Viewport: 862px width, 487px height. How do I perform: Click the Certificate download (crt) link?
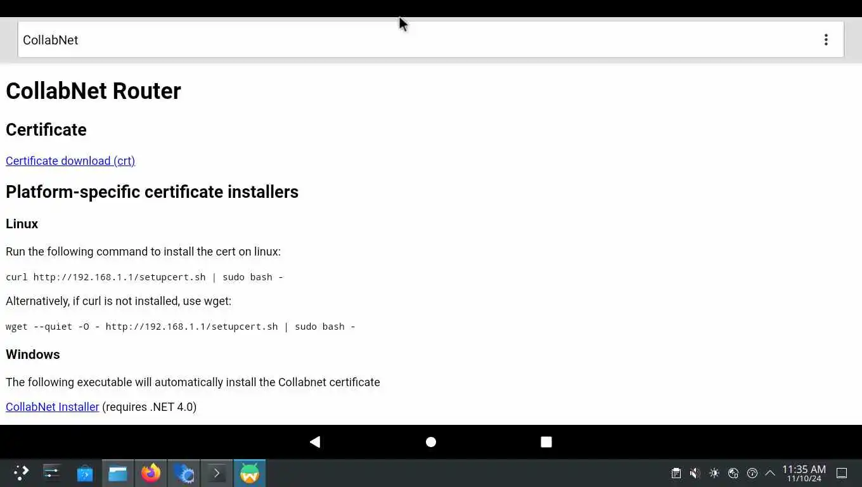70,161
